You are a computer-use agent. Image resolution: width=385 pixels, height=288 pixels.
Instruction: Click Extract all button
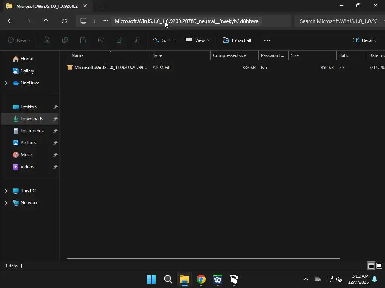coord(237,40)
